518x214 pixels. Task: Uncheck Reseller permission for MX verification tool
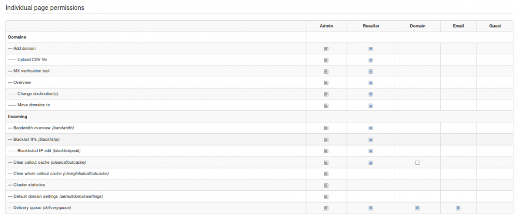371,72
